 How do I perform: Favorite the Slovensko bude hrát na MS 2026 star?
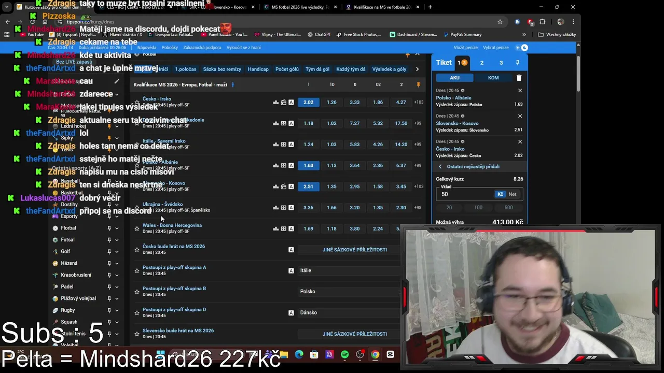(137, 334)
